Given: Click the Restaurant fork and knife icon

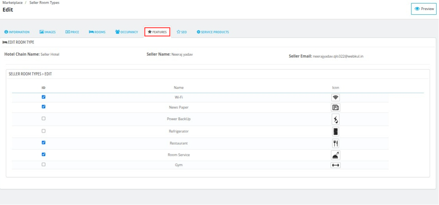Looking at the screenshot, I should coord(336,143).
